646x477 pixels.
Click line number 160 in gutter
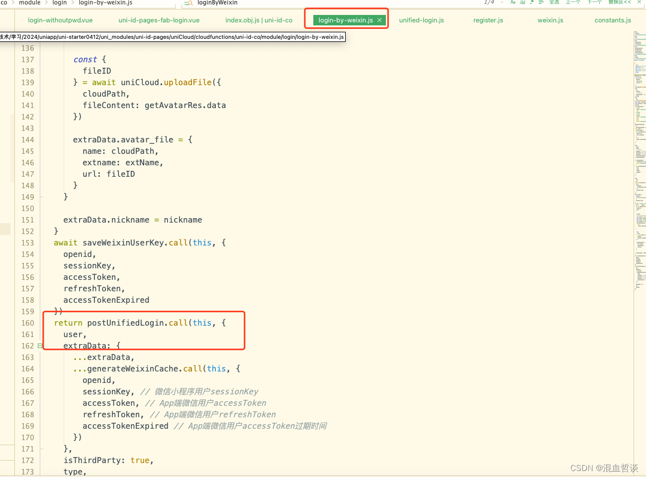click(28, 323)
